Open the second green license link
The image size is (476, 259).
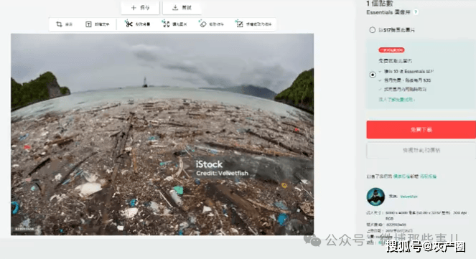pyautogui.click(x=428, y=176)
